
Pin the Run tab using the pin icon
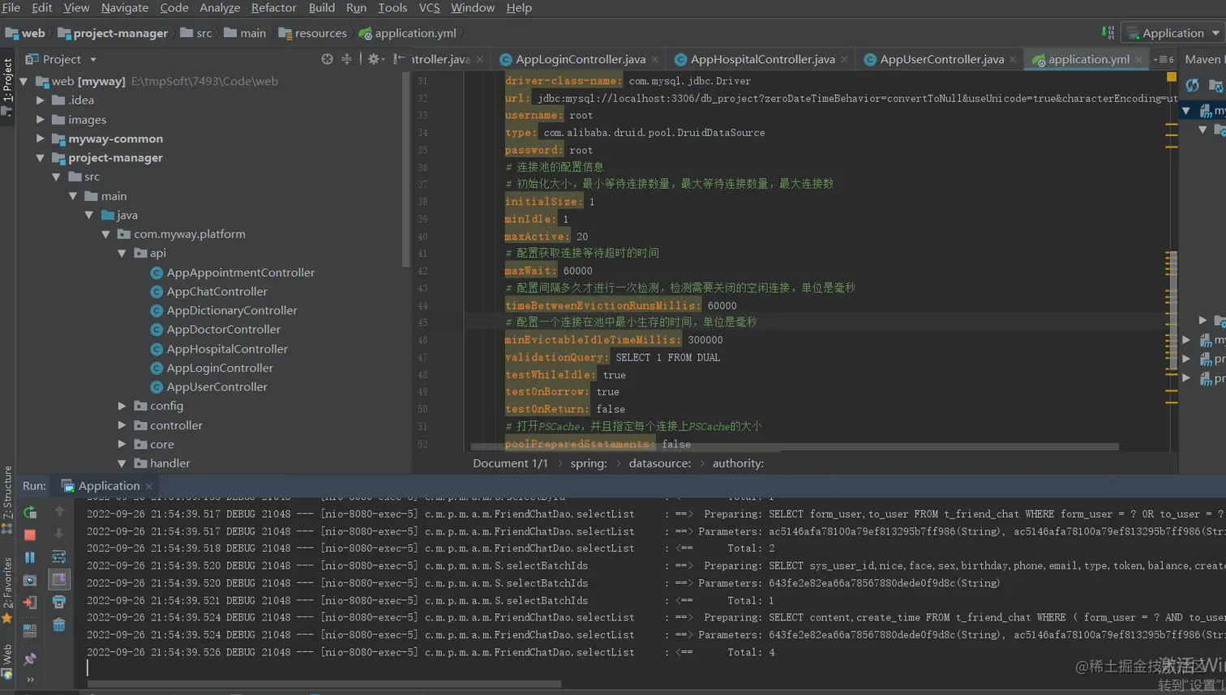(30, 659)
